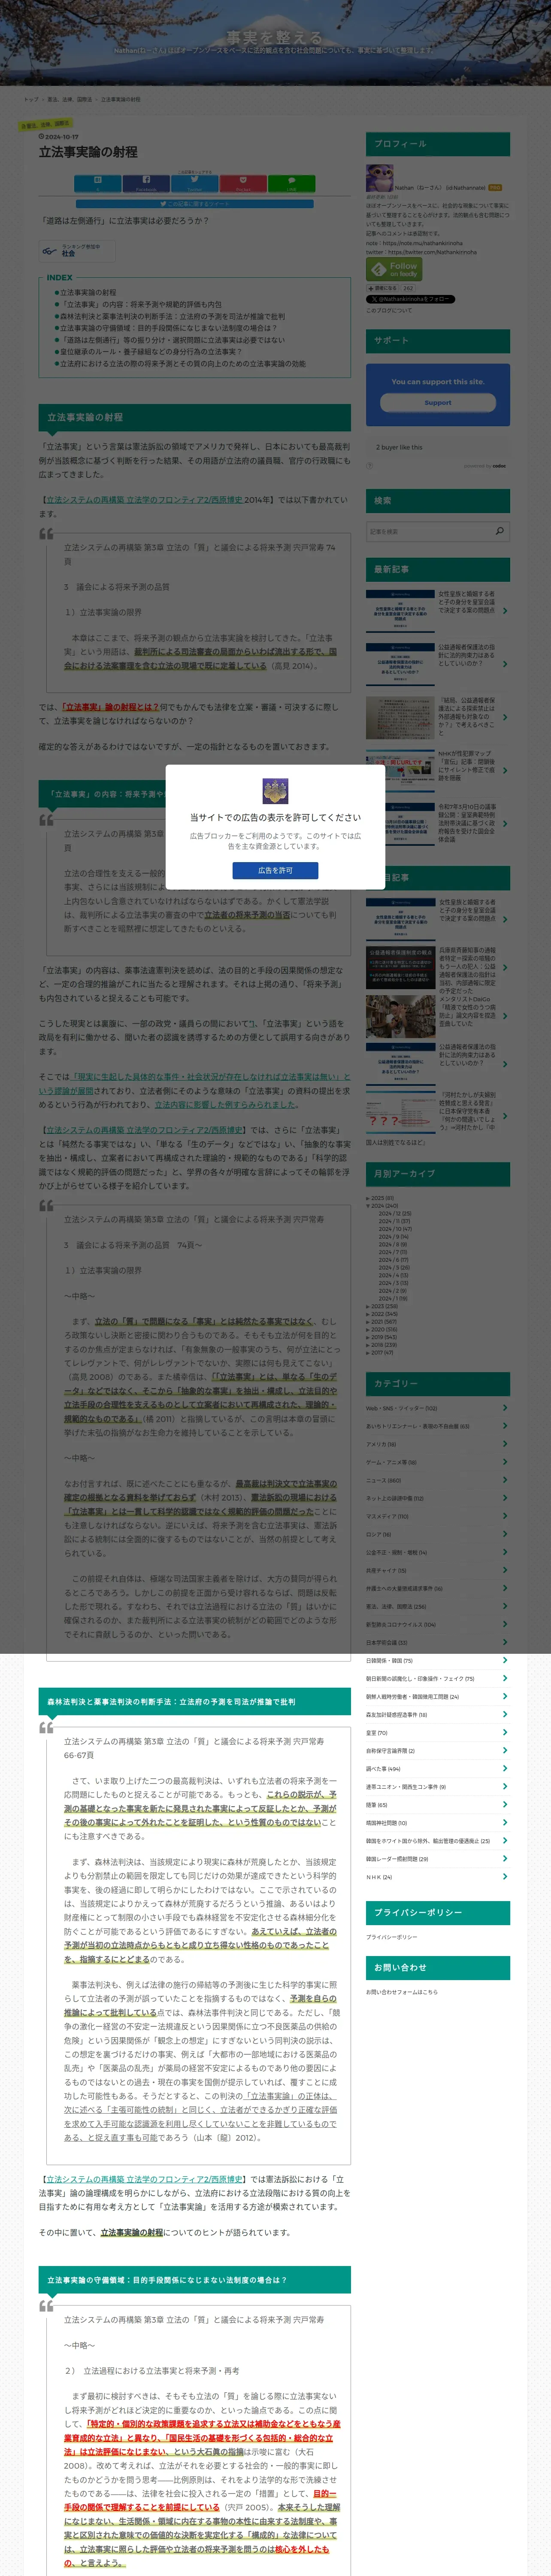Click the site crest icon in the ad dialog
Screen dimensions: 551x2576
point(275,791)
